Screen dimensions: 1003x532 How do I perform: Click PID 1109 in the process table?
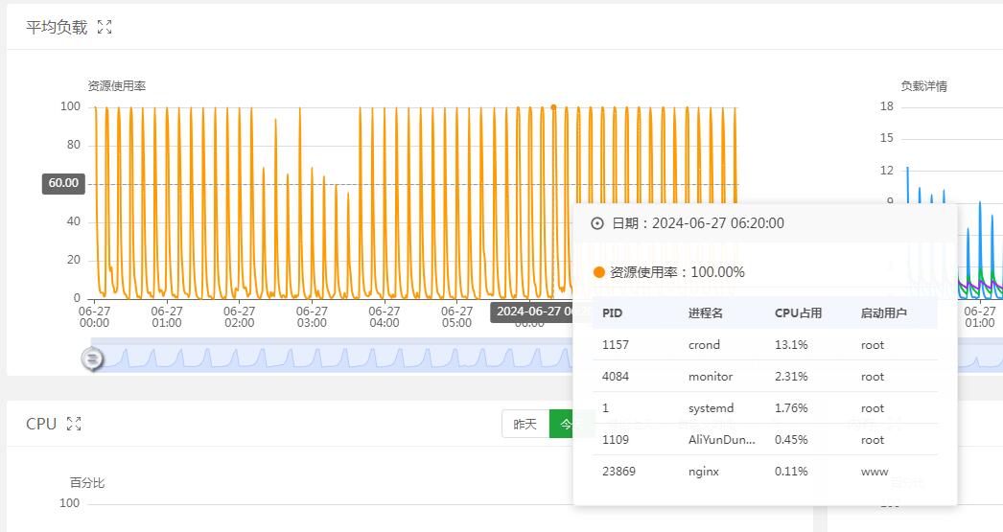(x=616, y=440)
